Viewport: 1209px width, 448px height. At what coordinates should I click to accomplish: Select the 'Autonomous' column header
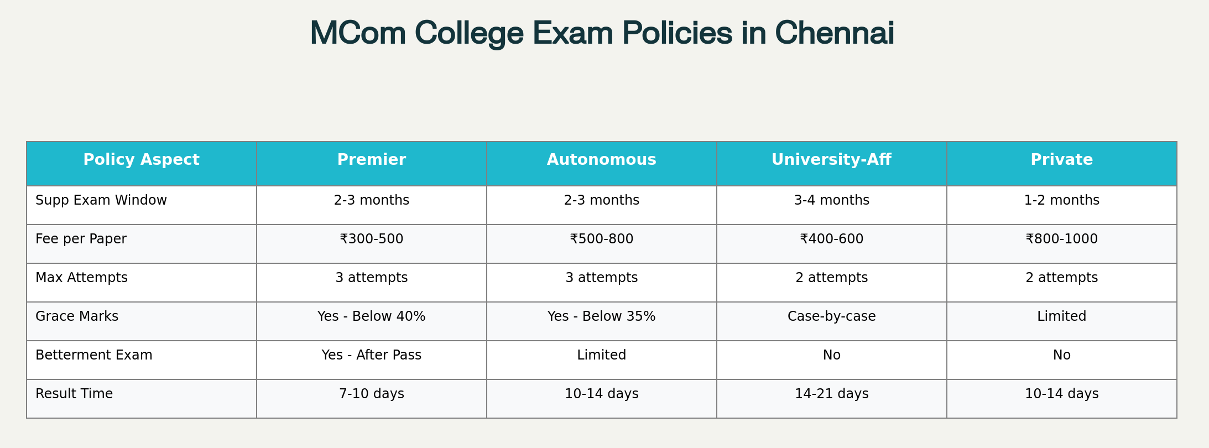coord(601,160)
